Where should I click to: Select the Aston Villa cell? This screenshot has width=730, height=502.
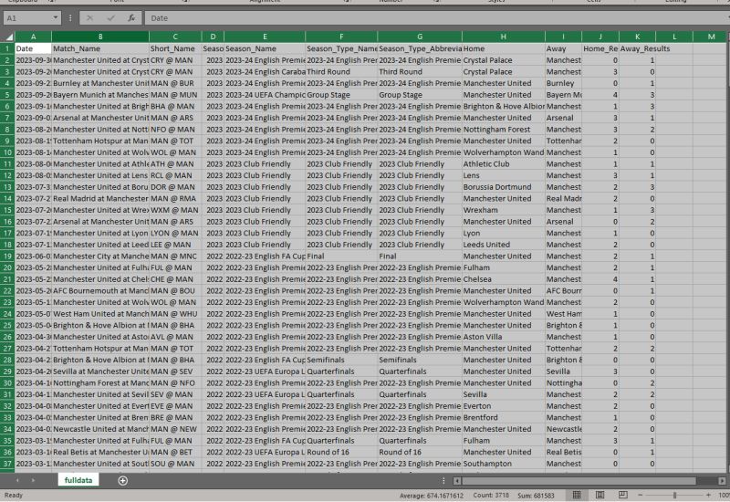tap(504, 337)
